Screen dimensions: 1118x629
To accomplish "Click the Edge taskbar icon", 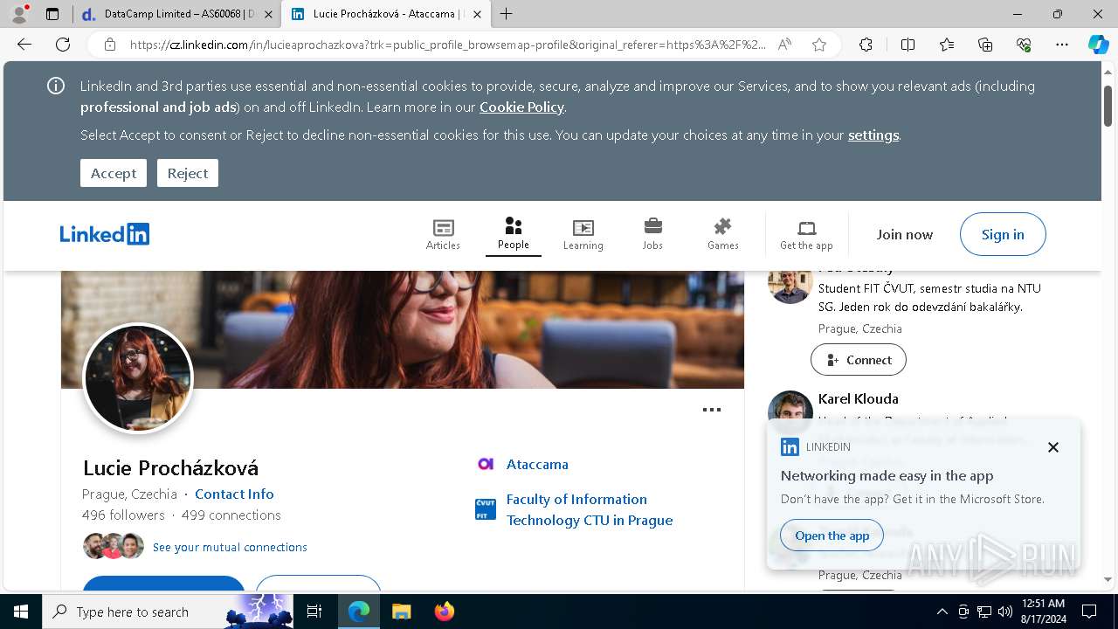I will (359, 612).
